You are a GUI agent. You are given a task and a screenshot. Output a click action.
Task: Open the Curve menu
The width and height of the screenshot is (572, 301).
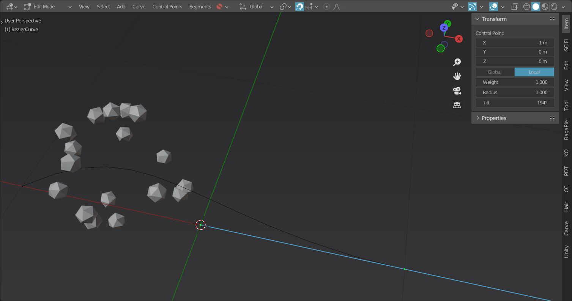click(x=139, y=6)
